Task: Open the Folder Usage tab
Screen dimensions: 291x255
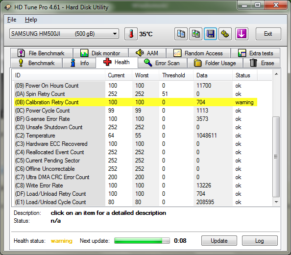Action: click(215, 63)
